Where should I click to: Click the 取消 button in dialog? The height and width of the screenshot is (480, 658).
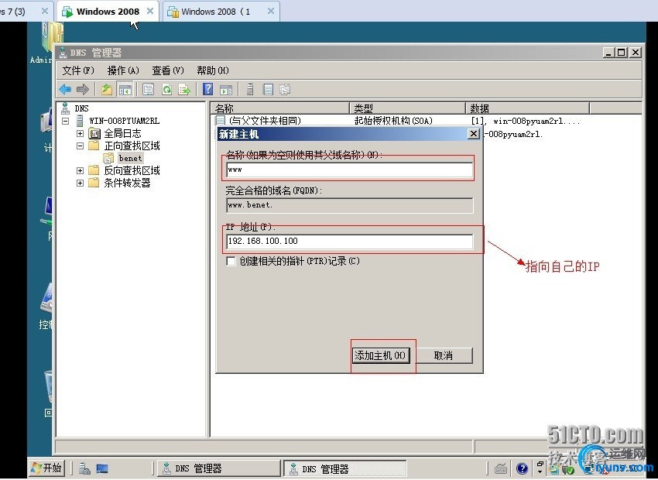pos(443,355)
